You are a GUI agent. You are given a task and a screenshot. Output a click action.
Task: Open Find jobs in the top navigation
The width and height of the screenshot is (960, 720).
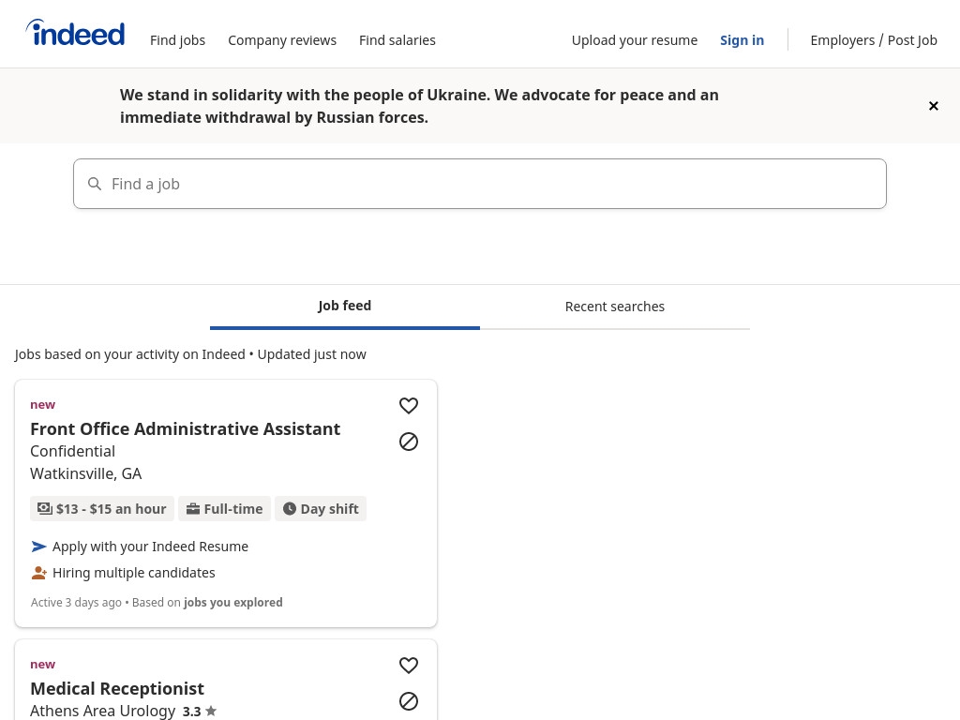point(177,40)
